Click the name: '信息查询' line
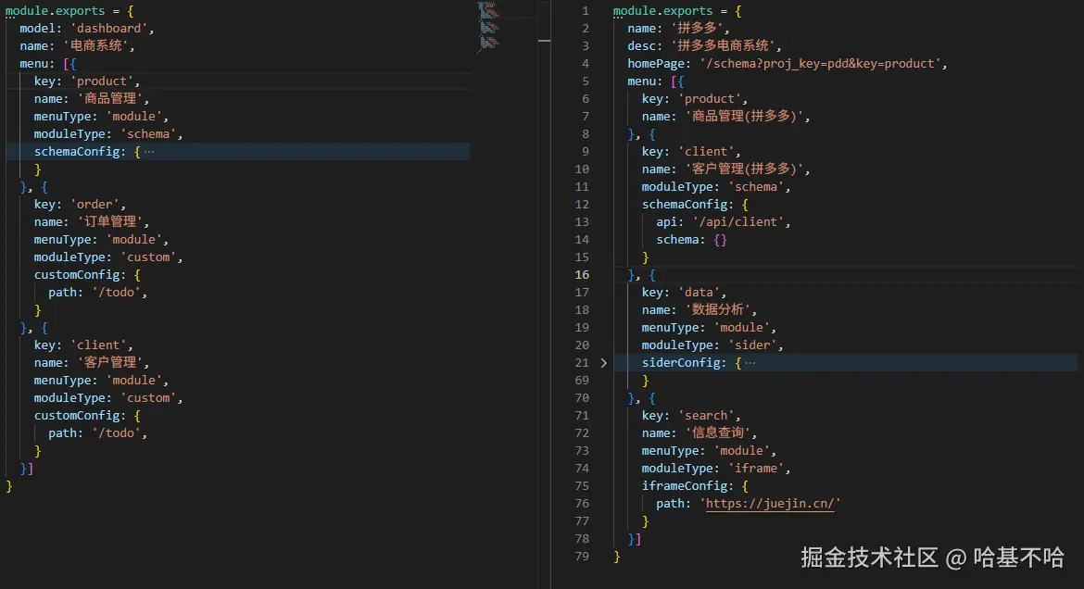Screen dimensions: 1084x589 point(699,432)
